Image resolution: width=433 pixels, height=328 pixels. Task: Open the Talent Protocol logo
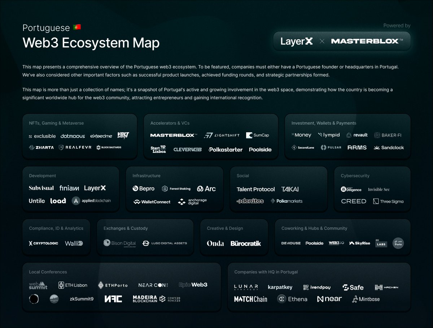coord(256,189)
